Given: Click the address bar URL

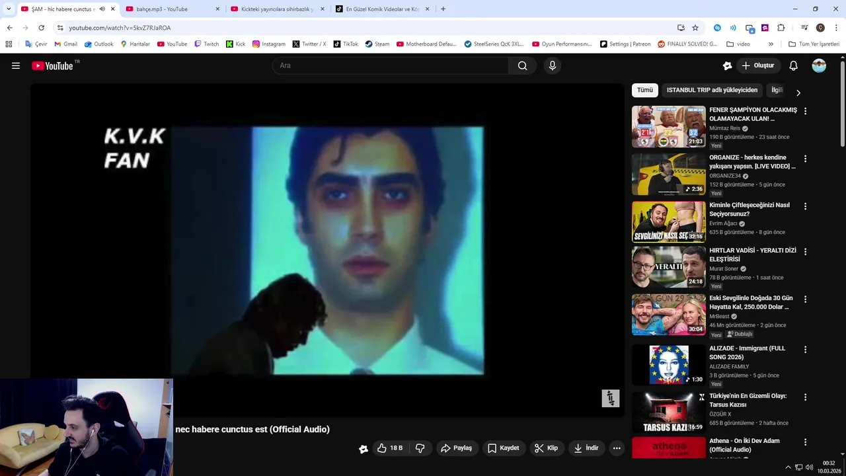Looking at the screenshot, I should pyautogui.click(x=120, y=28).
